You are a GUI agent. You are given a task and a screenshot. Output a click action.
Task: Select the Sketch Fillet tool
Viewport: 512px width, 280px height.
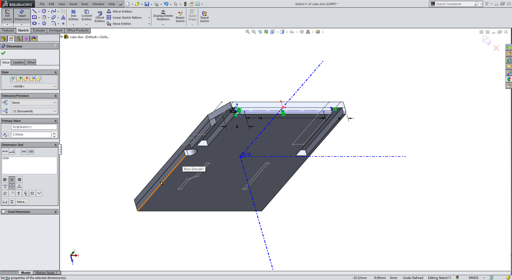[54, 23]
